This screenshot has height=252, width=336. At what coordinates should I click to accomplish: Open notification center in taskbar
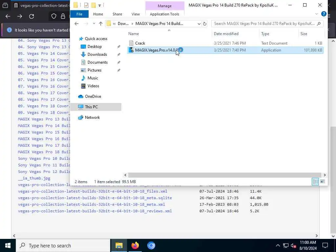coord(325,245)
